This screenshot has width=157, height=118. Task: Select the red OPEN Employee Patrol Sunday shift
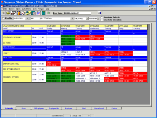point(53,64)
